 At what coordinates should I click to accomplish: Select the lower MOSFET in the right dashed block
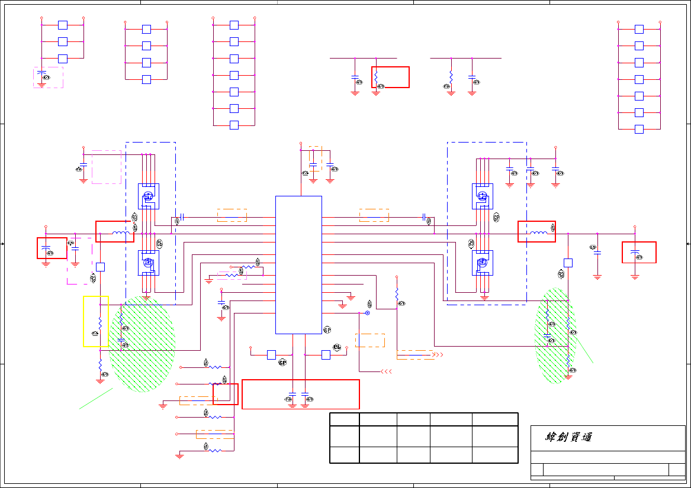483,263
